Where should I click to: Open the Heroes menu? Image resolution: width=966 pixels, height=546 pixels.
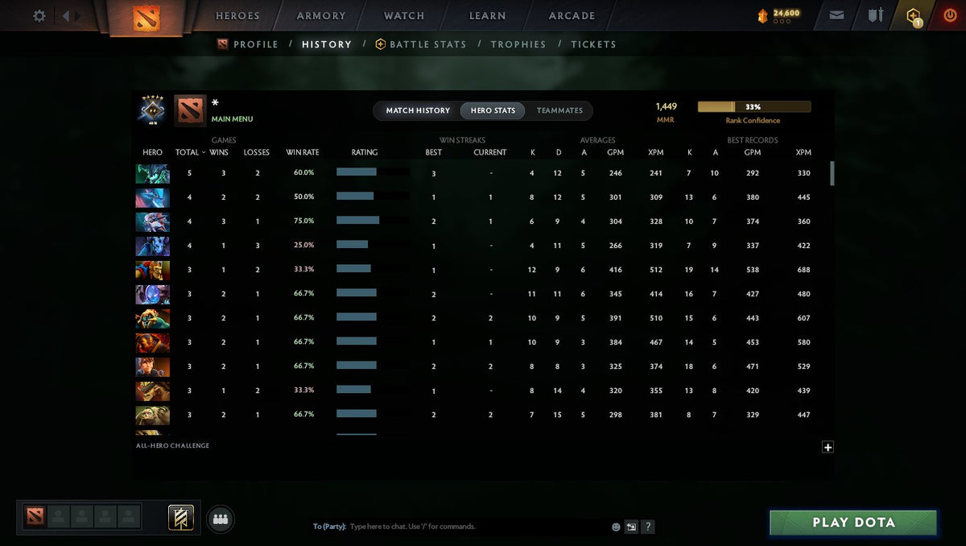tap(237, 15)
